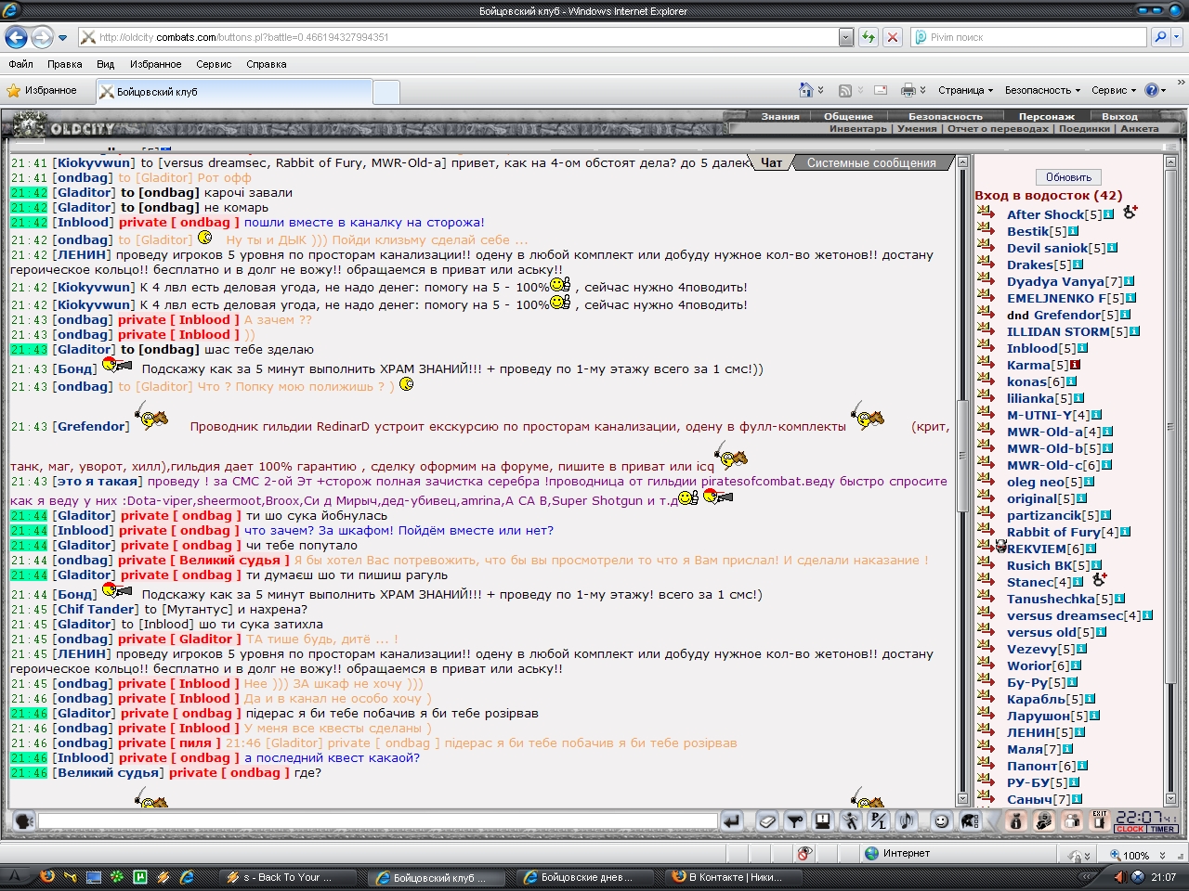The width and height of the screenshot is (1189, 891).
Task: Click the private message arrow beside Drakes
Action: (x=986, y=265)
